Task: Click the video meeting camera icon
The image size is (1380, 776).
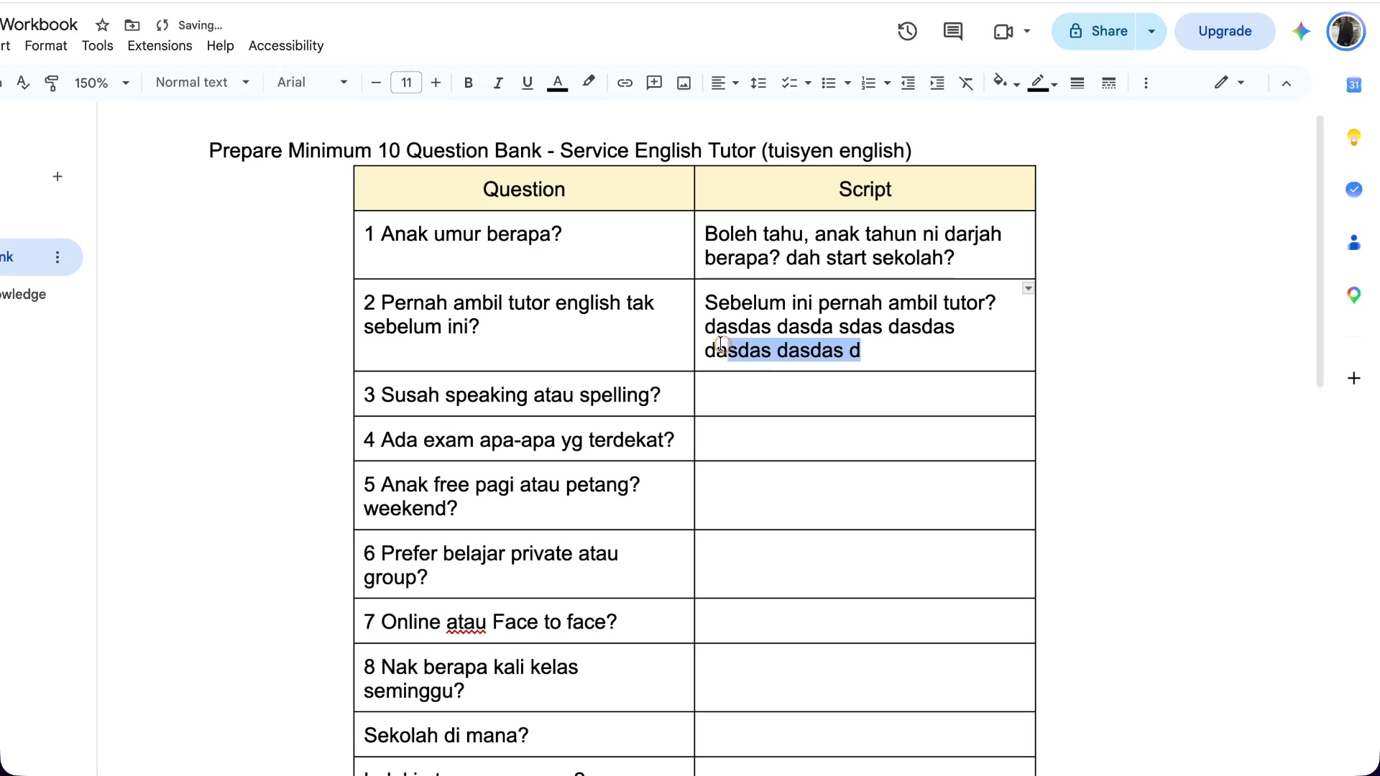Action: tap(1003, 31)
